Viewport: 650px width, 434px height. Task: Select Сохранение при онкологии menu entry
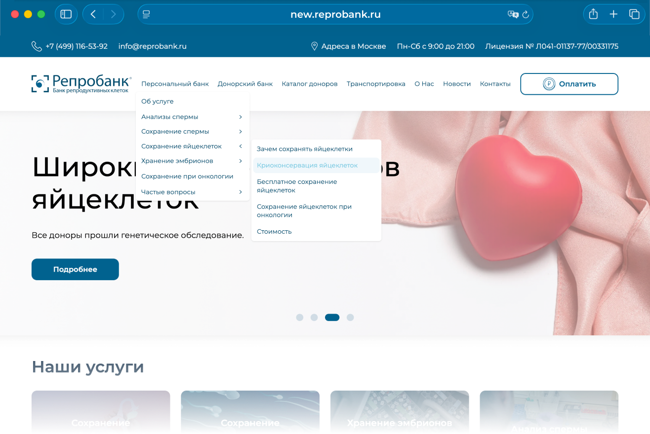click(x=187, y=176)
